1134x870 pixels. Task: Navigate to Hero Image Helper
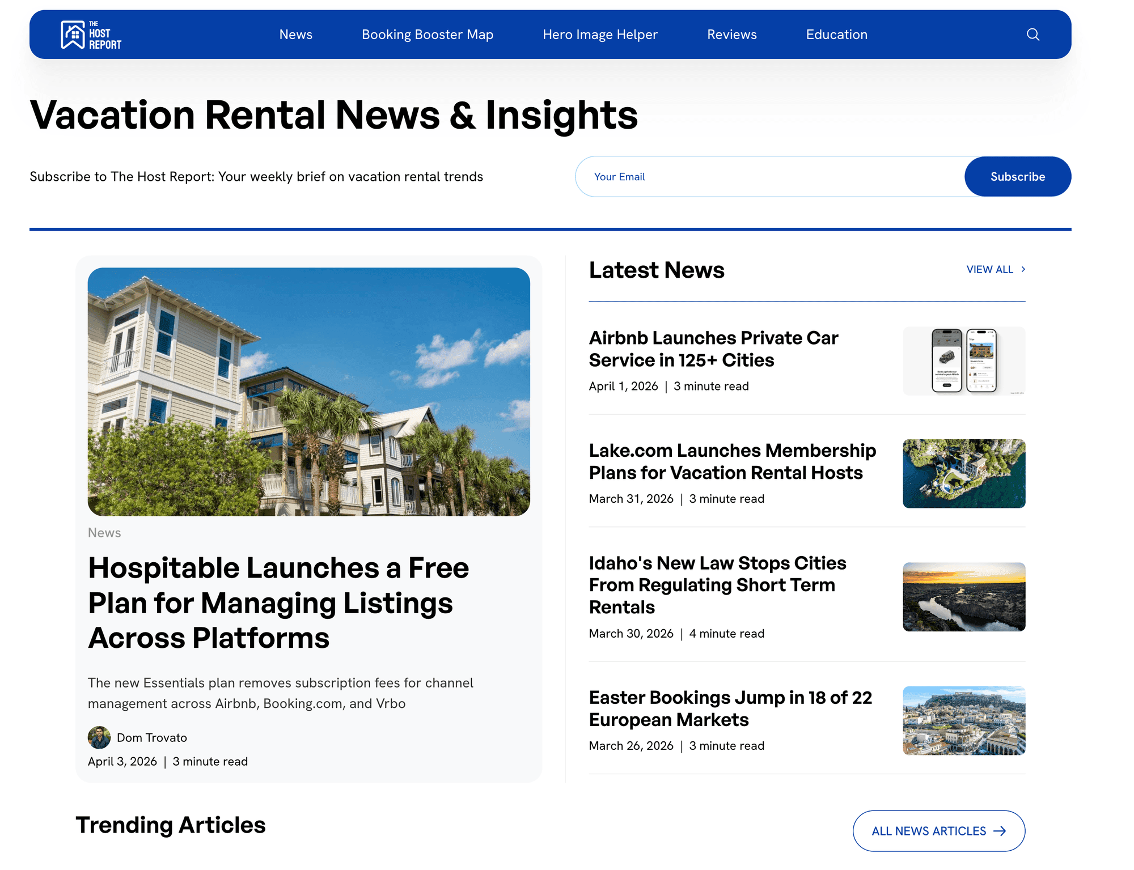pyautogui.click(x=600, y=35)
